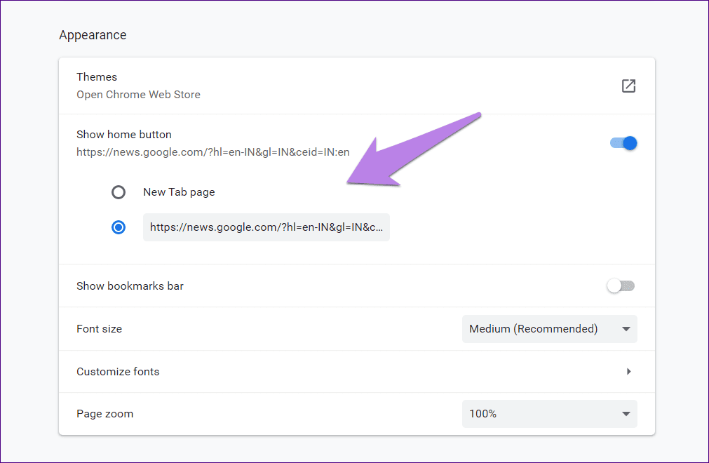Edit the custom home page URL field

266,227
